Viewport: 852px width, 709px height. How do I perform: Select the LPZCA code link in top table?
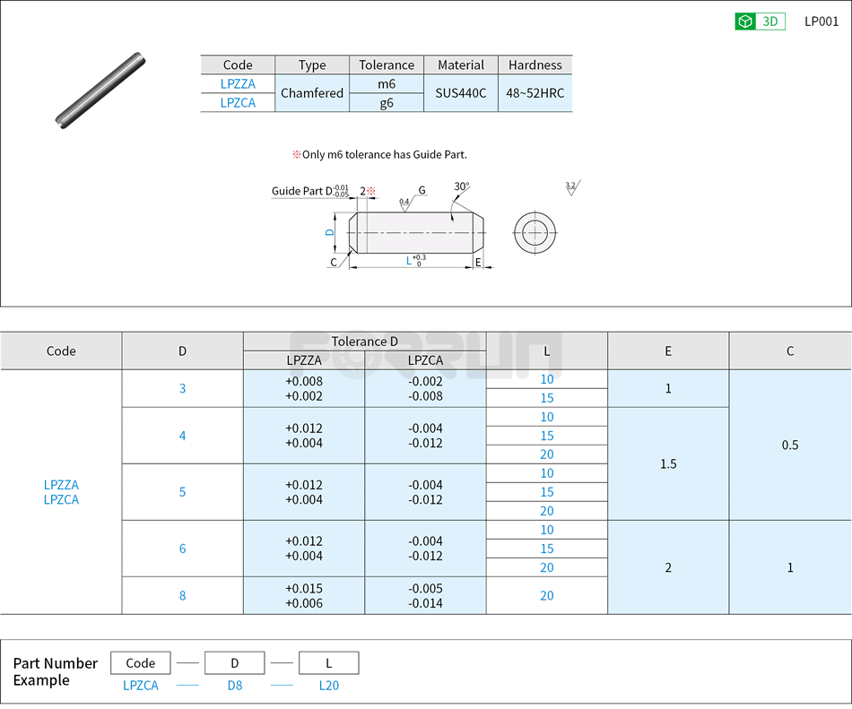[x=237, y=102]
